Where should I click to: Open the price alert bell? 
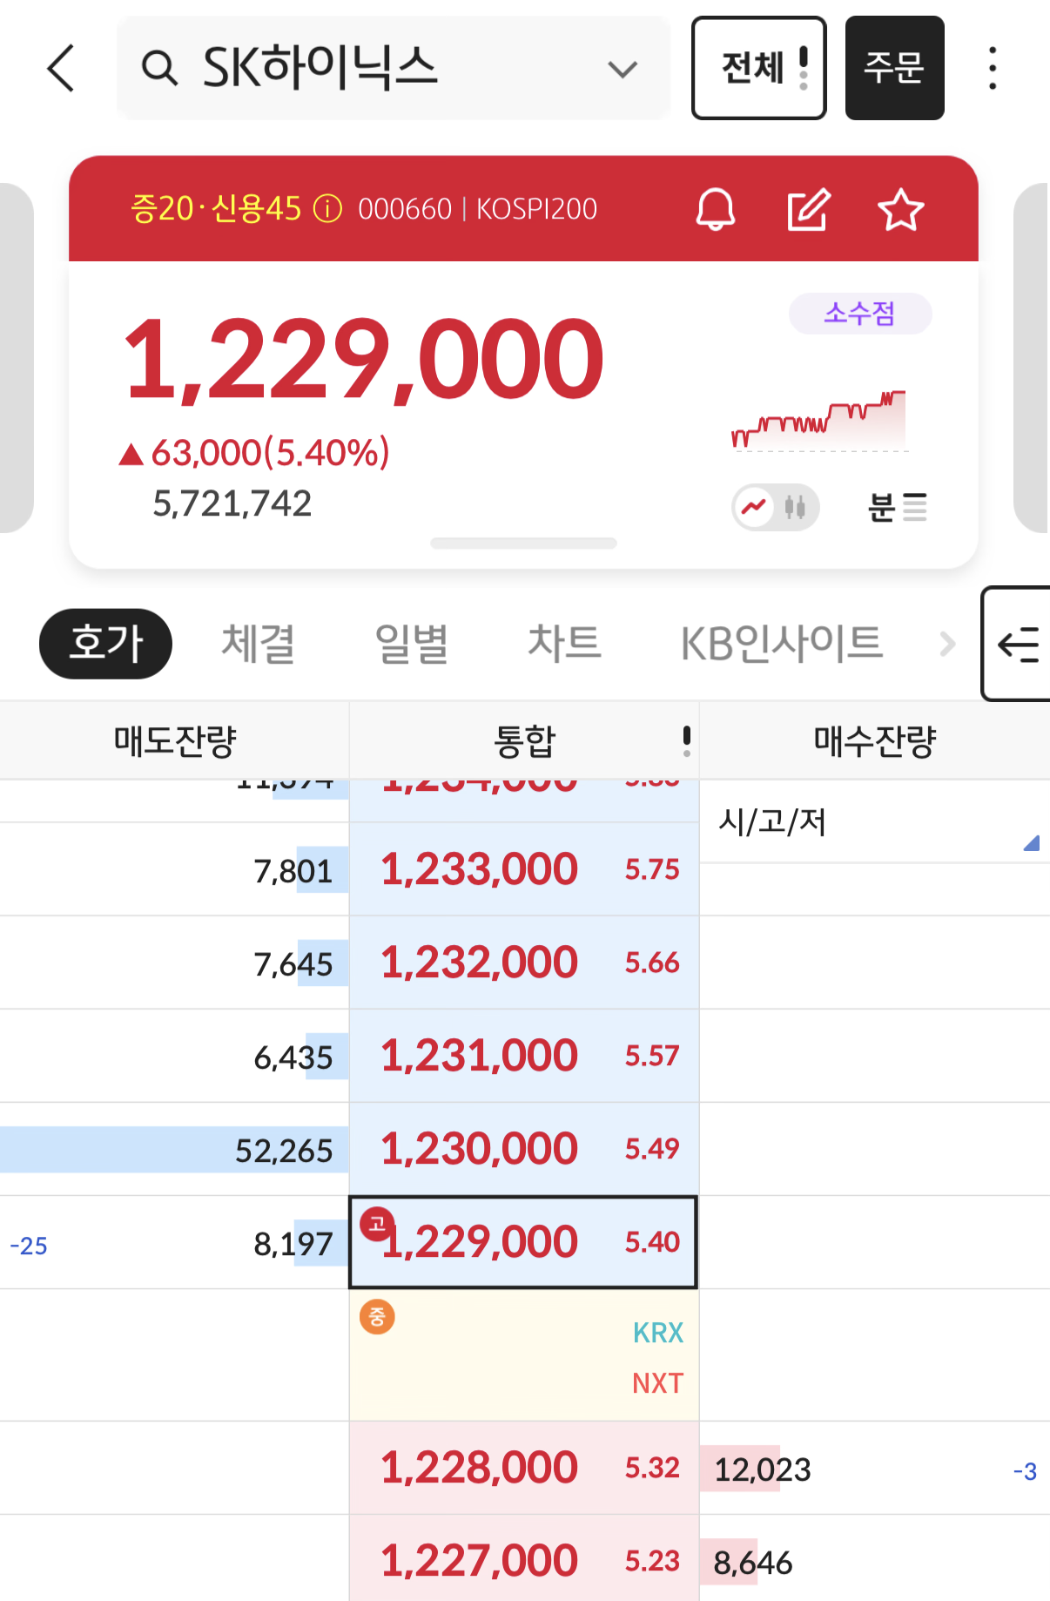coord(716,210)
